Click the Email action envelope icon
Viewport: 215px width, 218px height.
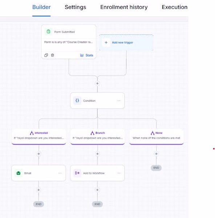[x=19, y=173]
